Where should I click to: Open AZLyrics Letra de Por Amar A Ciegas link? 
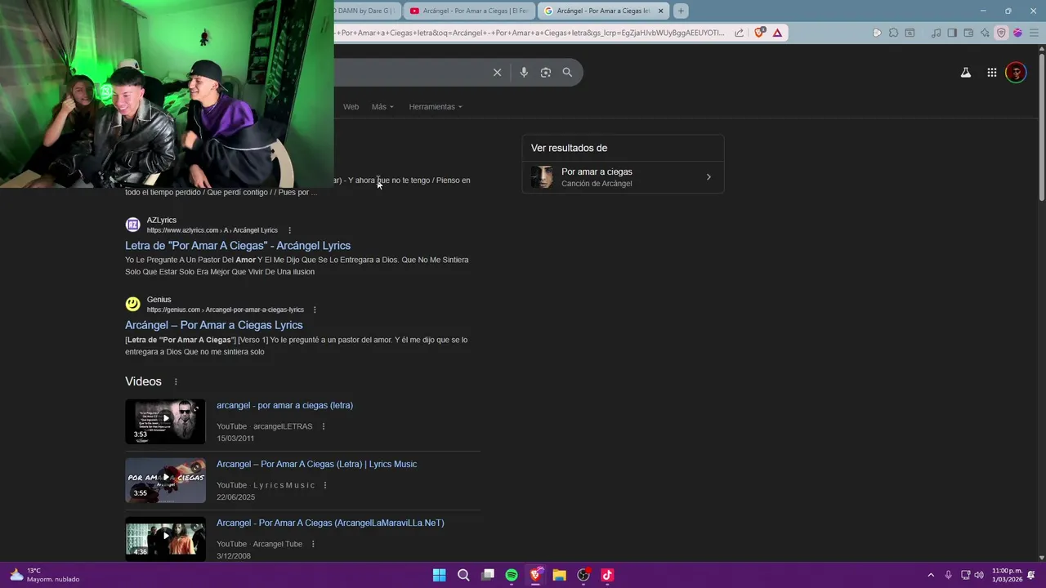pos(238,246)
